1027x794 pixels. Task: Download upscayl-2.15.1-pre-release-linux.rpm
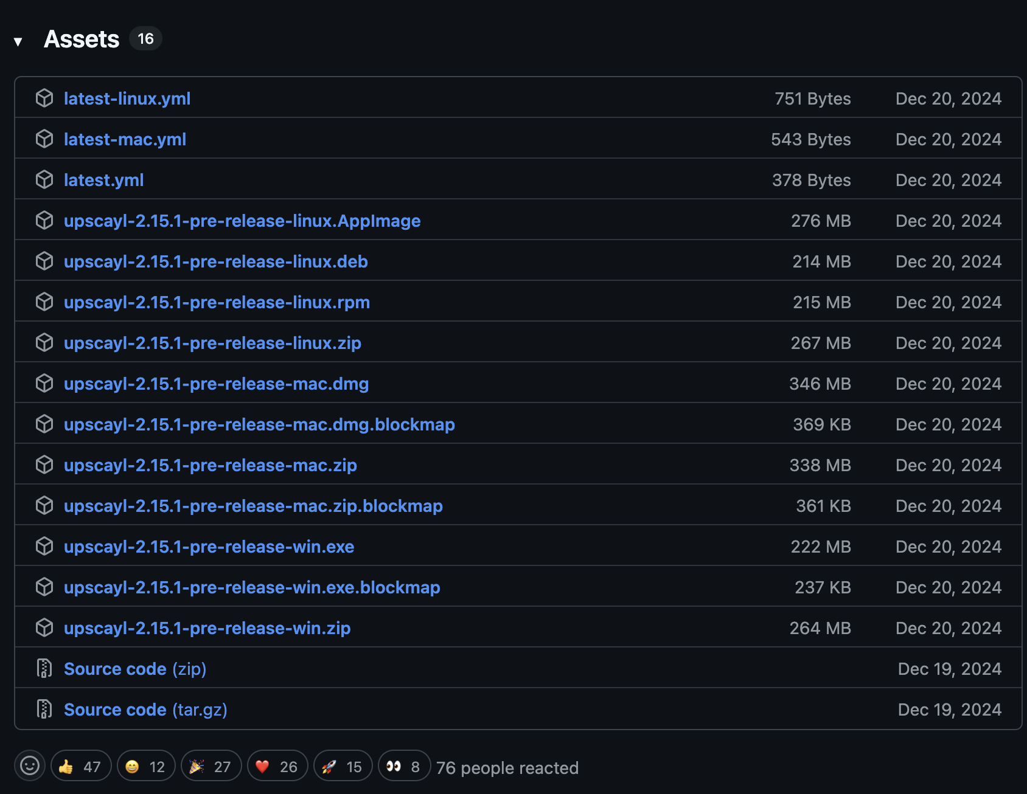[x=217, y=302]
